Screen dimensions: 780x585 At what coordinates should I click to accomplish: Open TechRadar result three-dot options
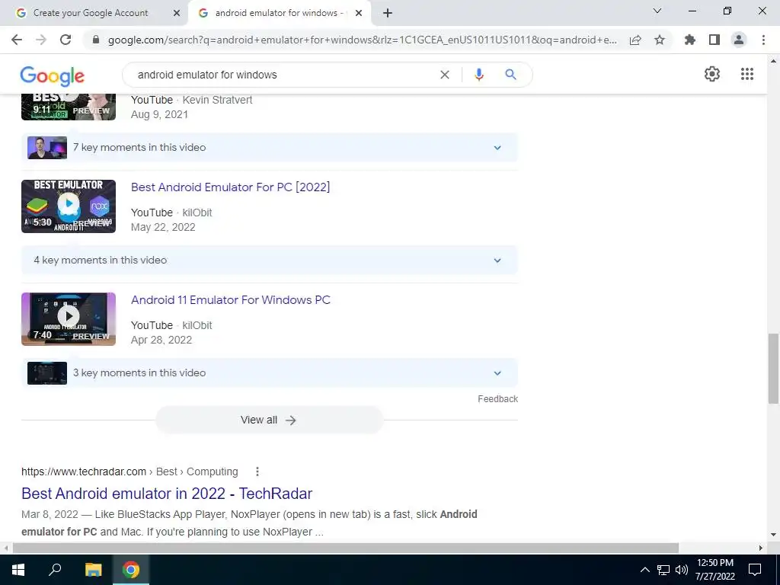257,472
